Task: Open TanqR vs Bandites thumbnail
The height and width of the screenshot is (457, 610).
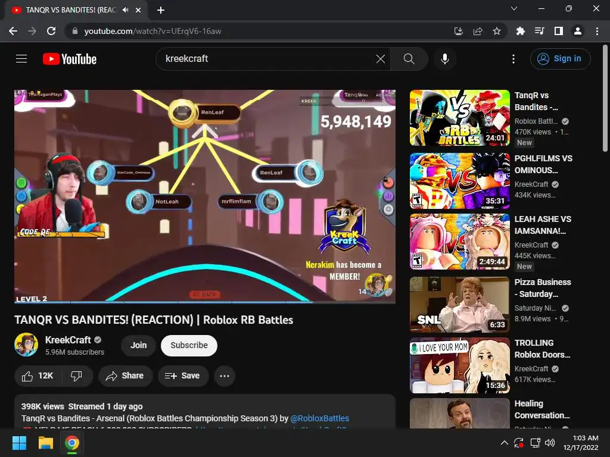Action: (x=459, y=118)
